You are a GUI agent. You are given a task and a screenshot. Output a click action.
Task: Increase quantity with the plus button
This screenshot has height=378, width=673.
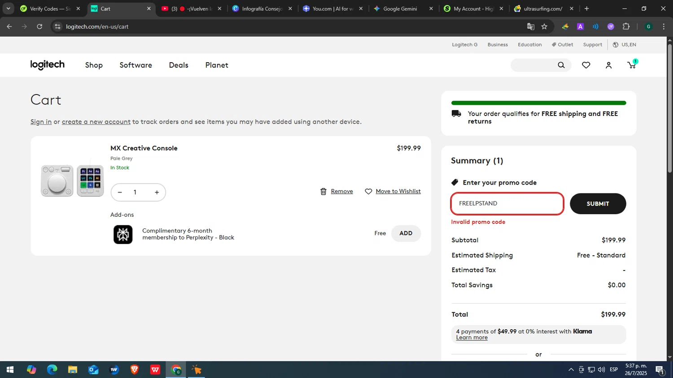tap(157, 192)
